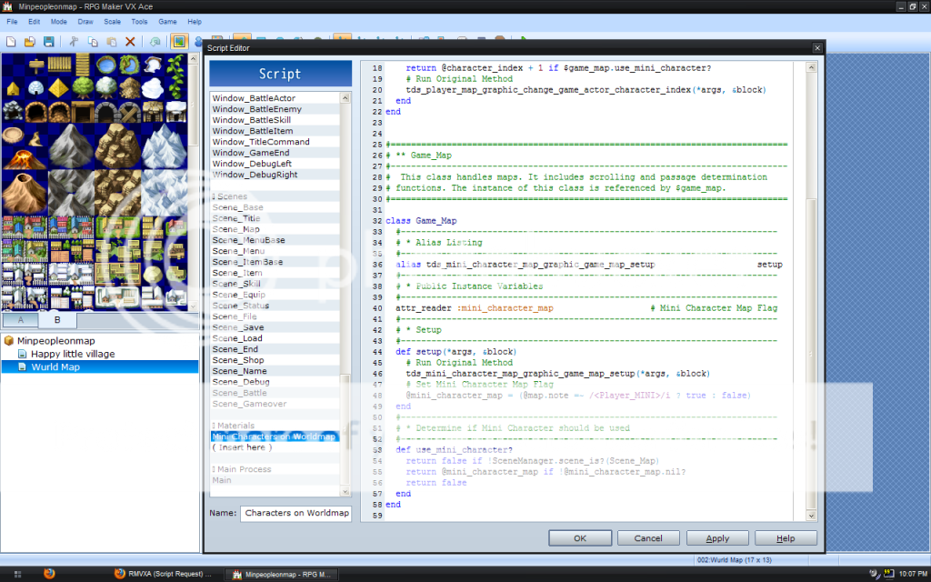
Task: Click the Copy icon in the toolbar
Action: [x=93, y=42]
